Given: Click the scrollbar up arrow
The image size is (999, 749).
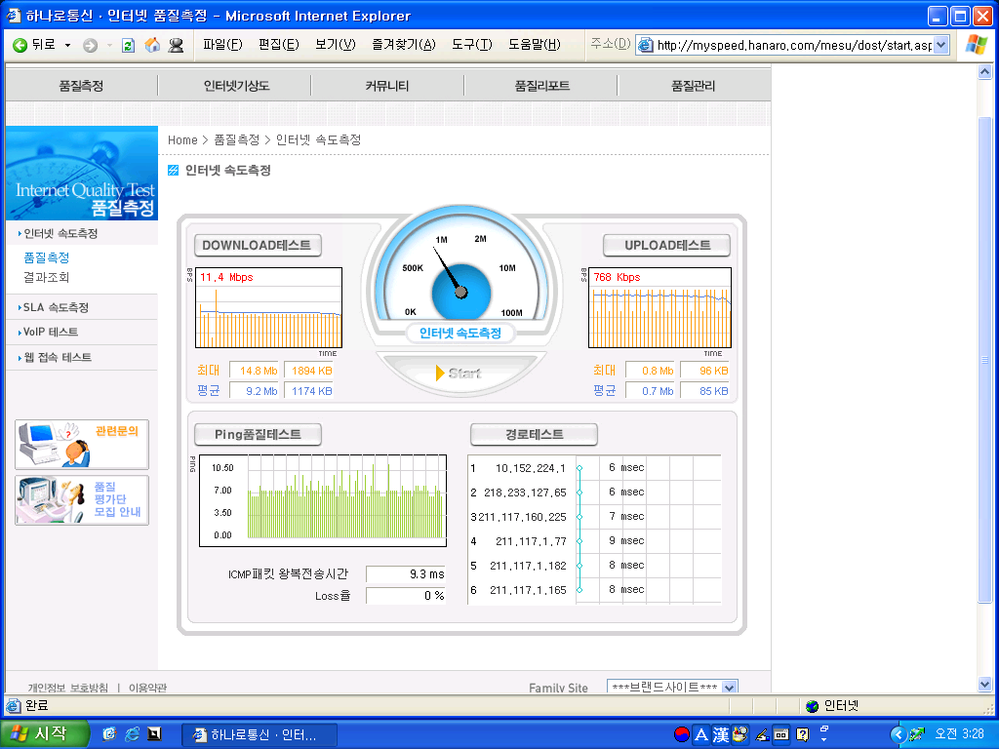Looking at the screenshot, I should (x=985, y=72).
